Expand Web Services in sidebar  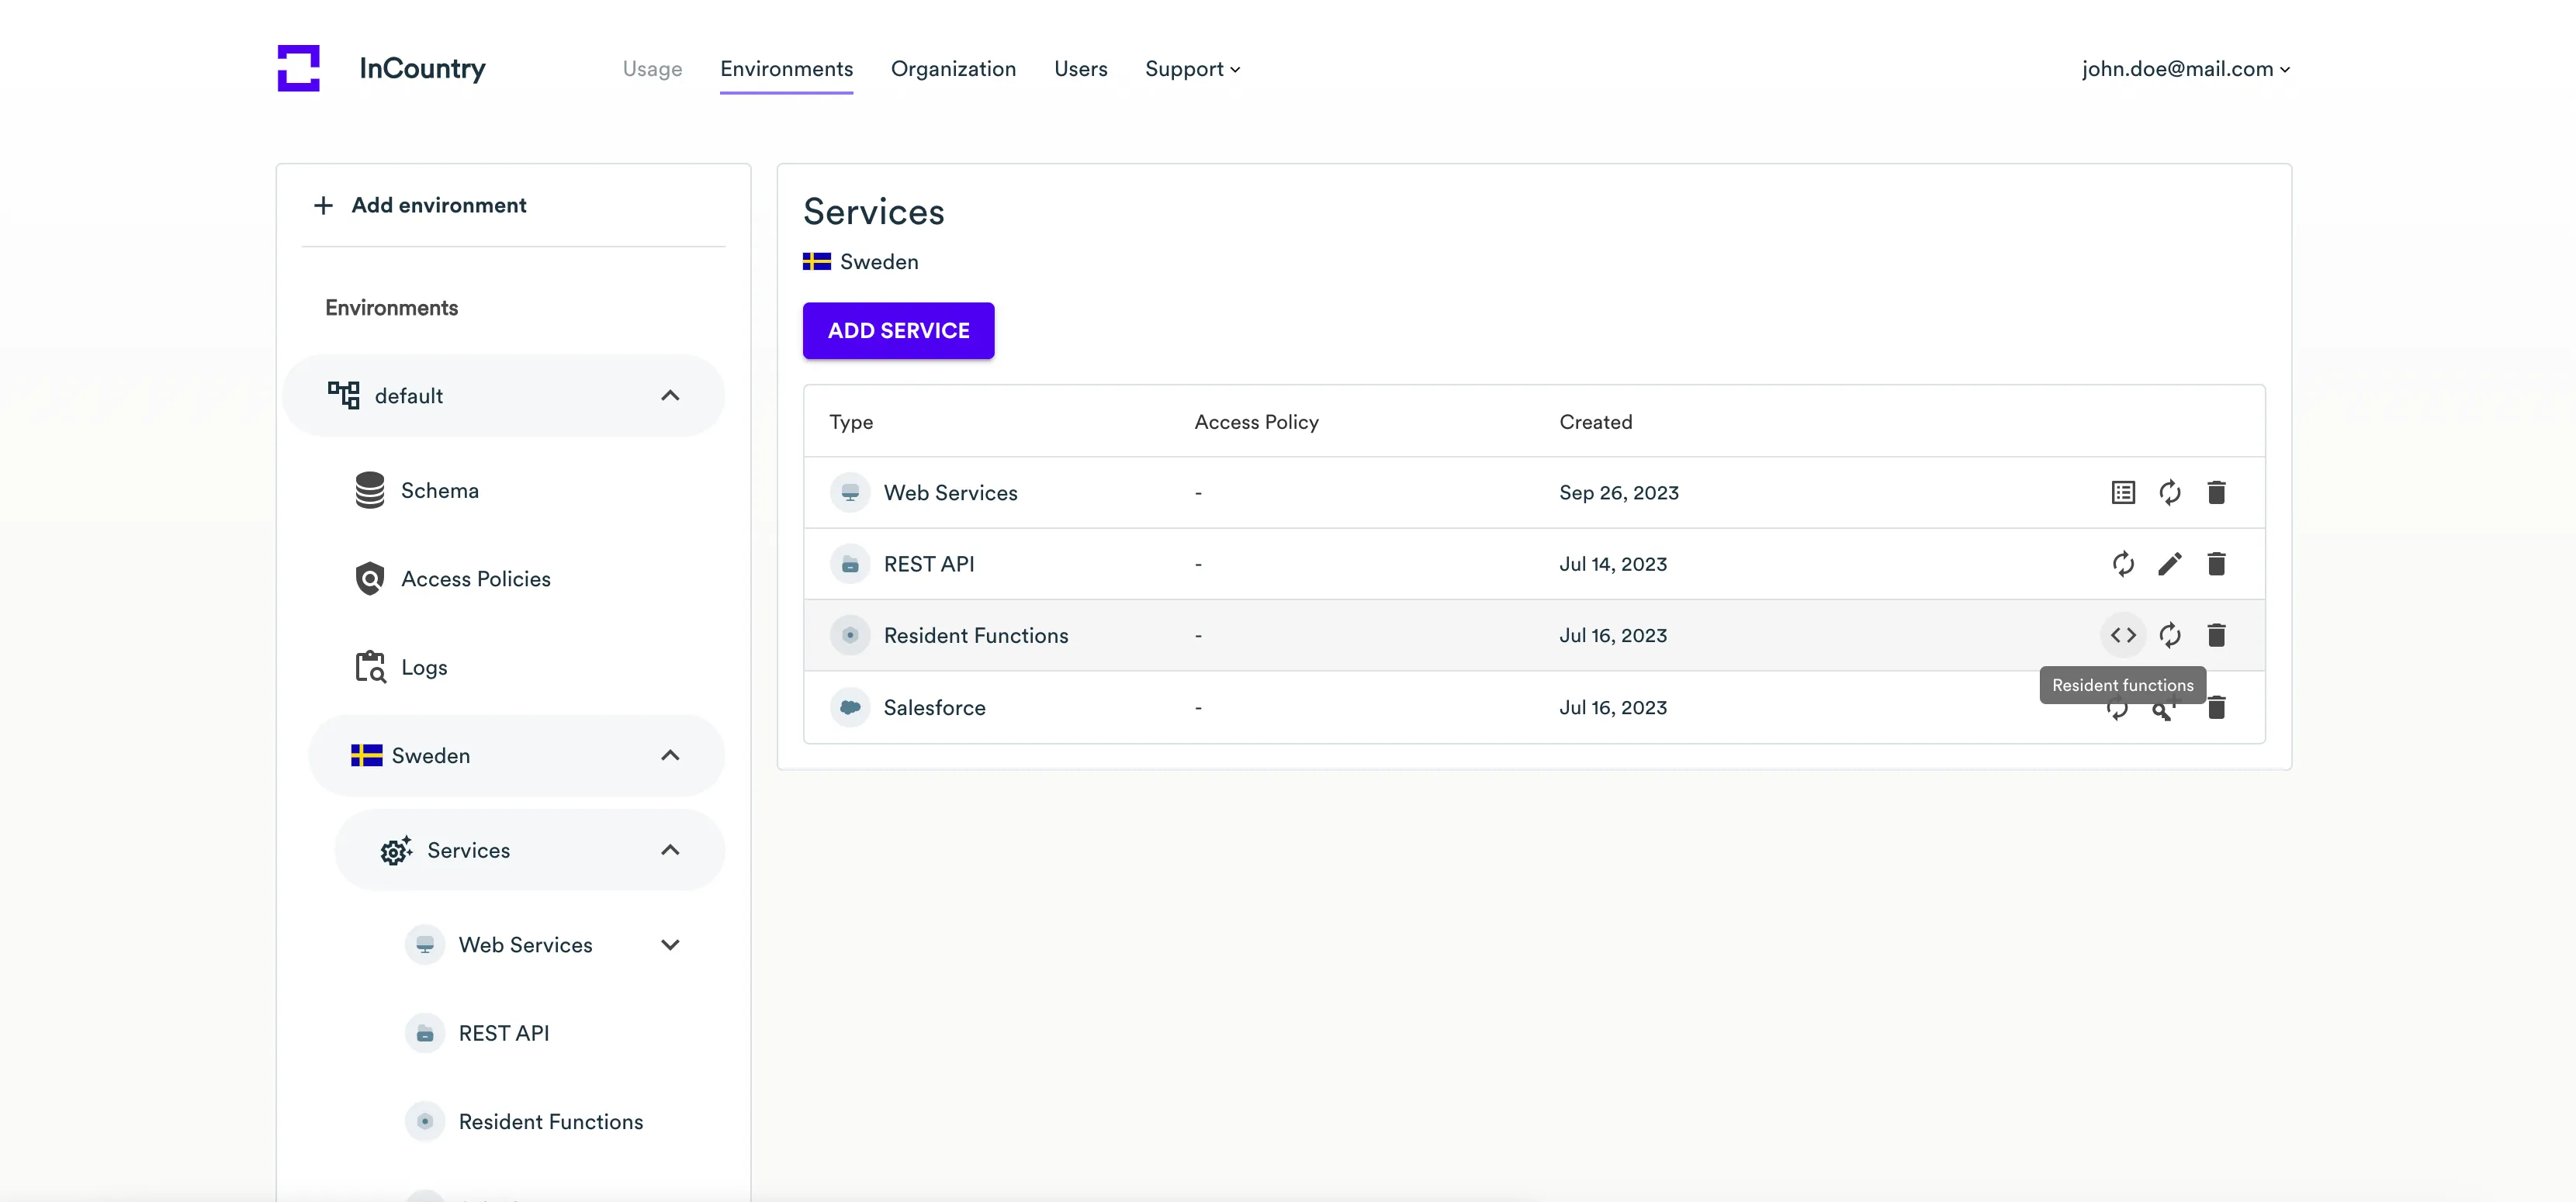[670, 945]
